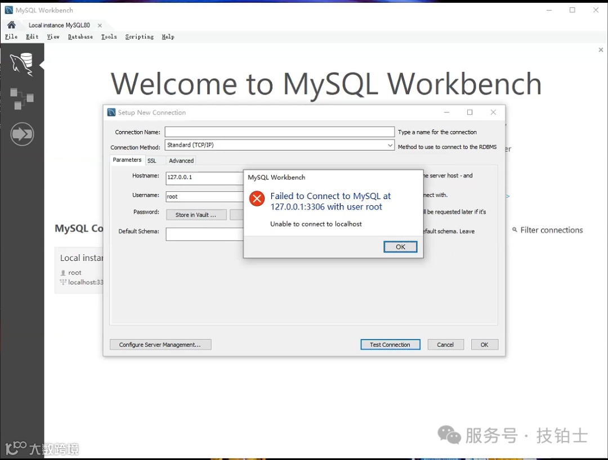Viewport: 608px width, 460px height.
Task: Open the Migration arrow sidebar icon
Action: pos(22,134)
